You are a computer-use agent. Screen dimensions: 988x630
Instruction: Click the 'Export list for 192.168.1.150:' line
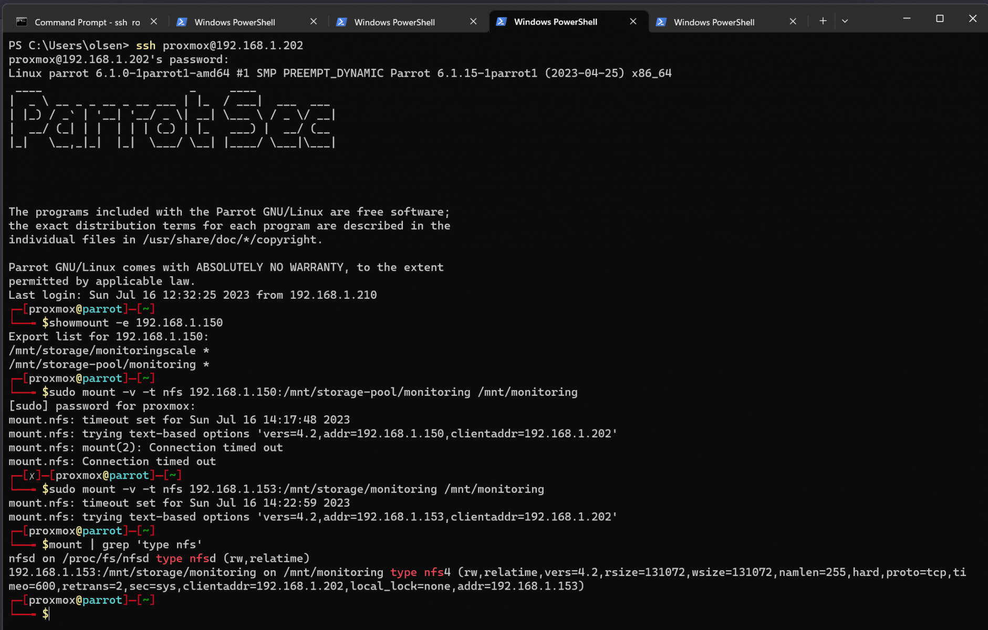(109, 337)
